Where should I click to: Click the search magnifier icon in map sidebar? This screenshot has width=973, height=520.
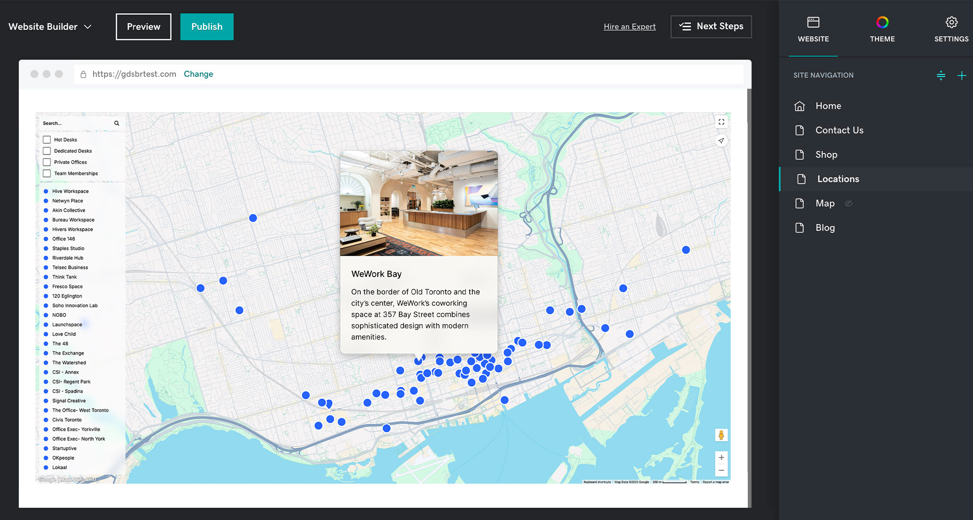pyautogui.click(x=117, y=123)
